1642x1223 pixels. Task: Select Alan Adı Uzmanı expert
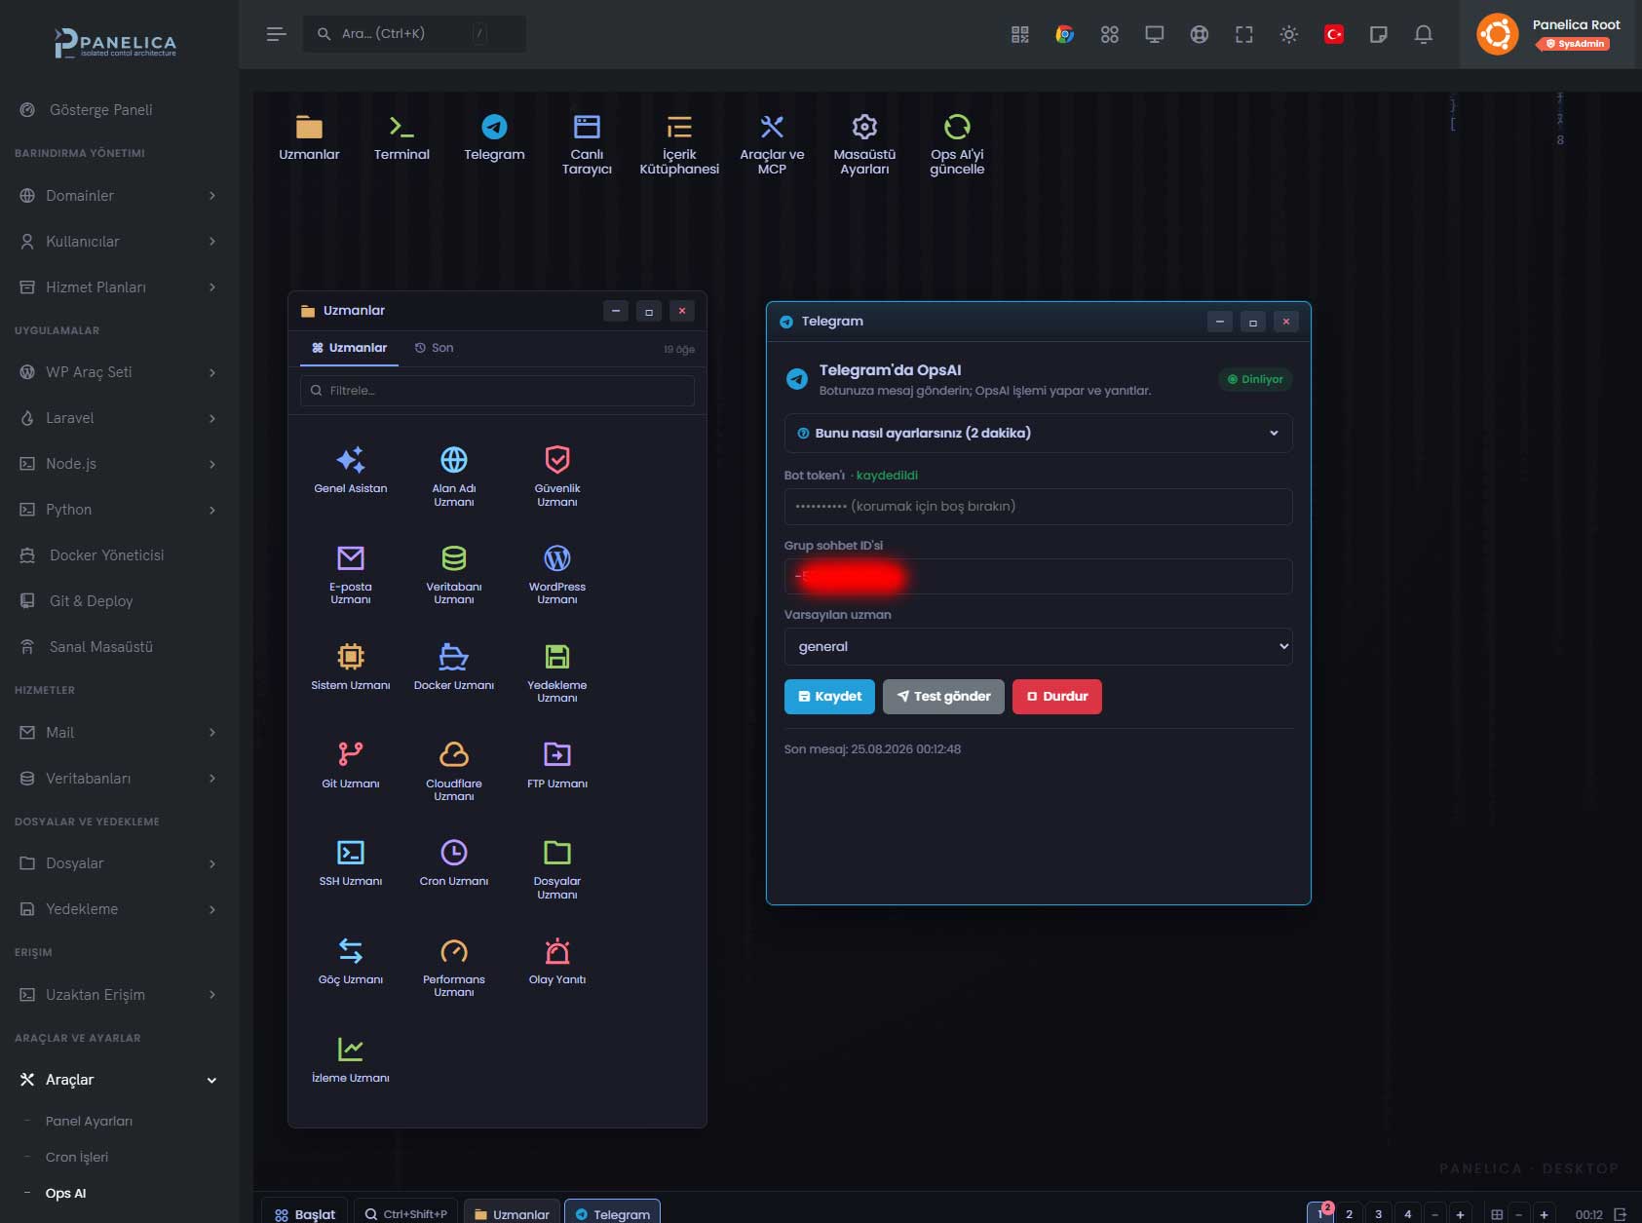point(454,477)
